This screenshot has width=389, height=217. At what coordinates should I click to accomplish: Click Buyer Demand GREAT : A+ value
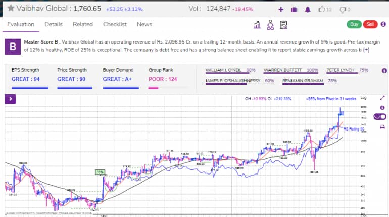point(117,79)
